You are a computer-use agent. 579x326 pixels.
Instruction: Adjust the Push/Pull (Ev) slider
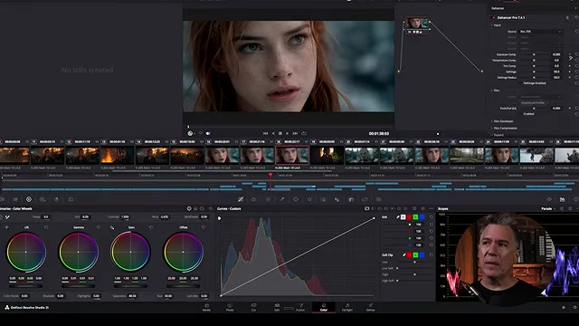click(534, 109)
